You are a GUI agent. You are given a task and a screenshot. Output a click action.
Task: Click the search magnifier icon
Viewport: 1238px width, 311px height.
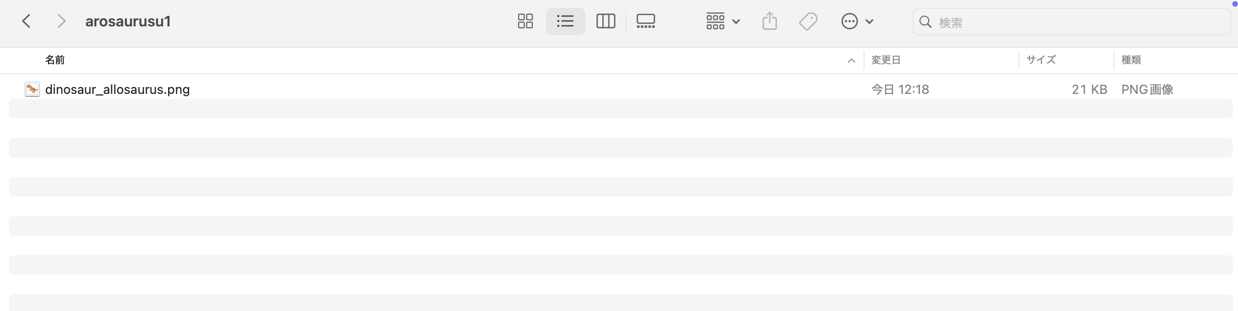[925, 22]
